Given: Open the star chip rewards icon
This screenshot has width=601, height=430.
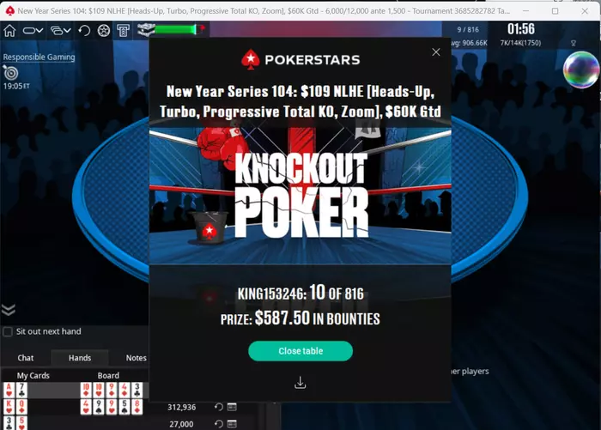Looking at the screenshot, I should point(104,31).
